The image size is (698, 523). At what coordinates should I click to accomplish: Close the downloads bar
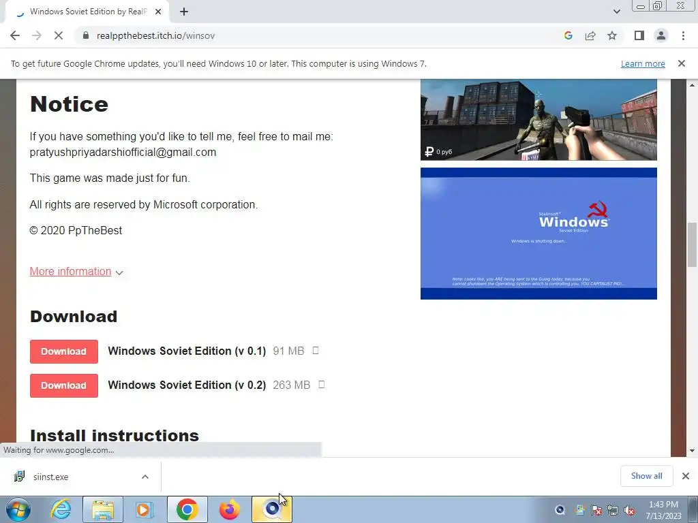coord(686,476)
